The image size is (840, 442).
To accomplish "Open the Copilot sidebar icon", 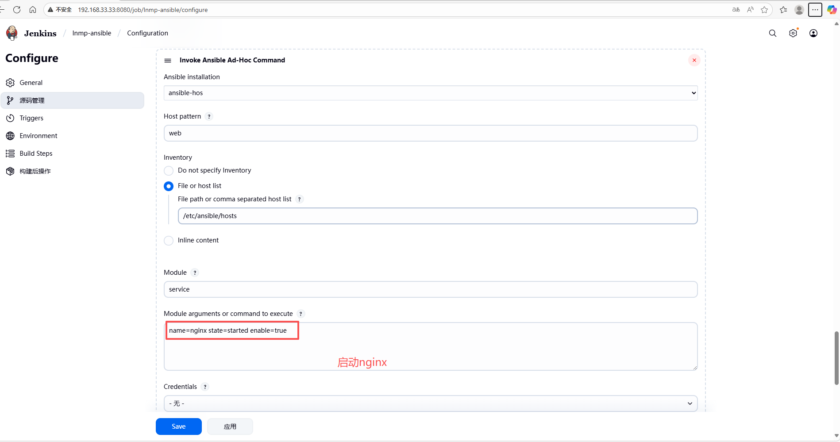I will point(832,10).
